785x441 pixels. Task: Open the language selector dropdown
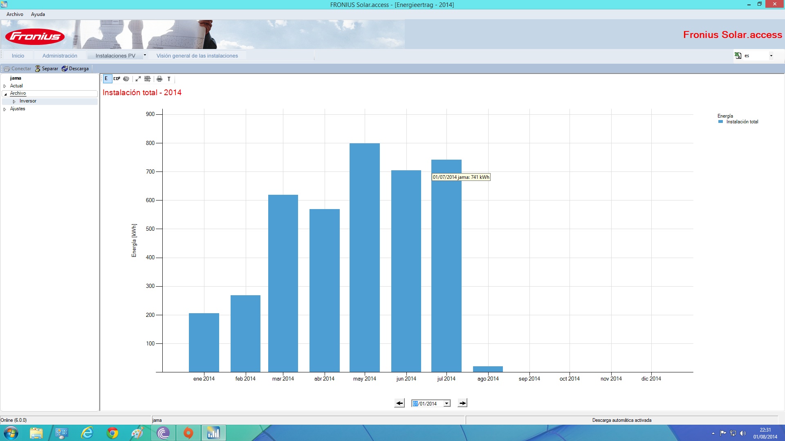point(771,56)
